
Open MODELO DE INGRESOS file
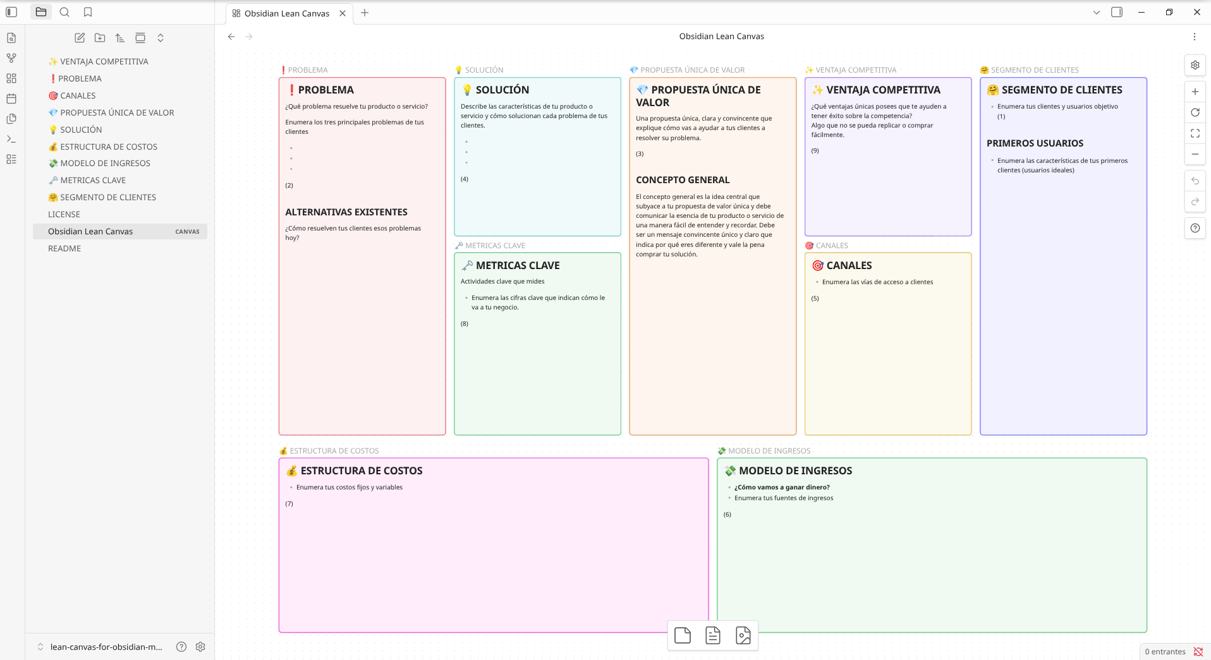point(120,163)
